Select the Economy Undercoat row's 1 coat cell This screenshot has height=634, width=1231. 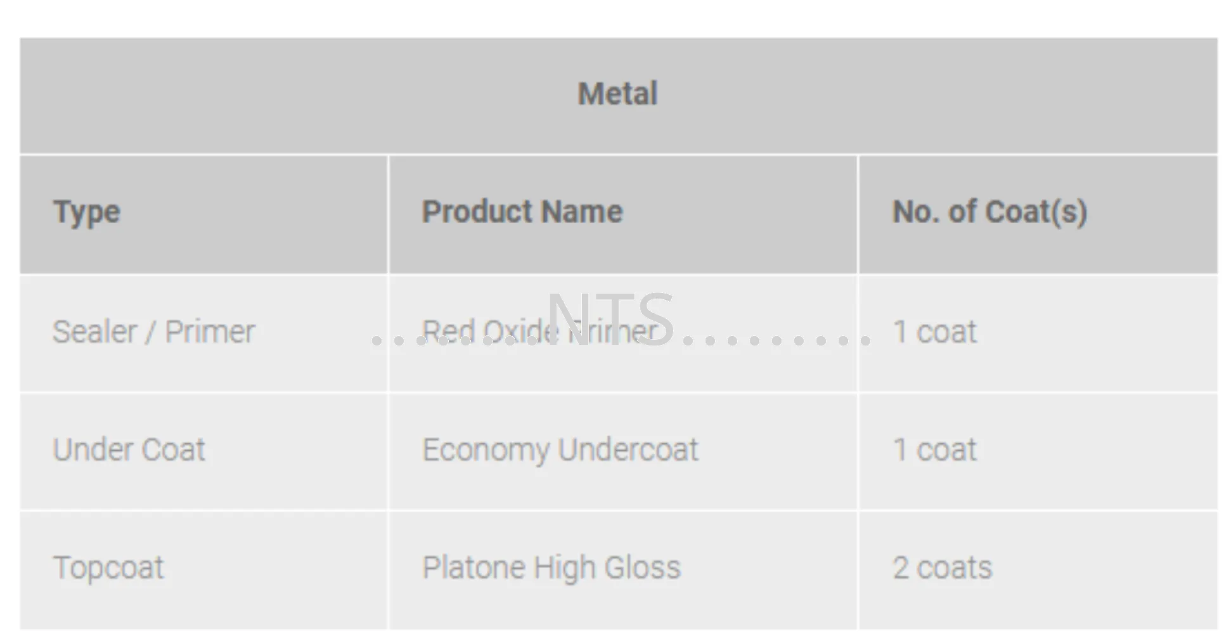pyautogui.click(x=935, y=450)
